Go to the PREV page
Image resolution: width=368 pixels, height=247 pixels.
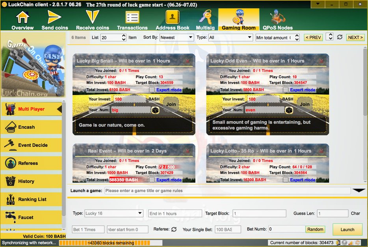coord(313,37)
